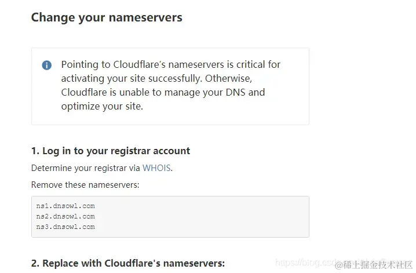
Task: Click the 'Replace with Cloudflare's nameservers' heading
Action: coord(128,263)
